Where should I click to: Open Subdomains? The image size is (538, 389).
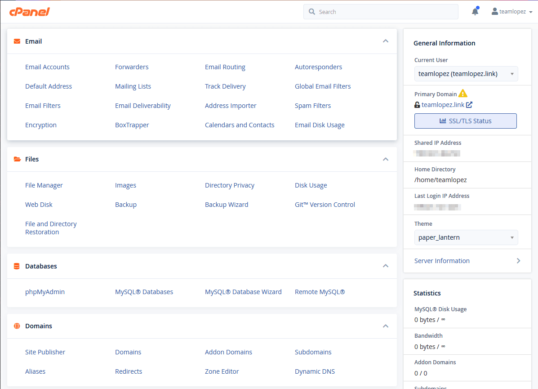[313, 352]
